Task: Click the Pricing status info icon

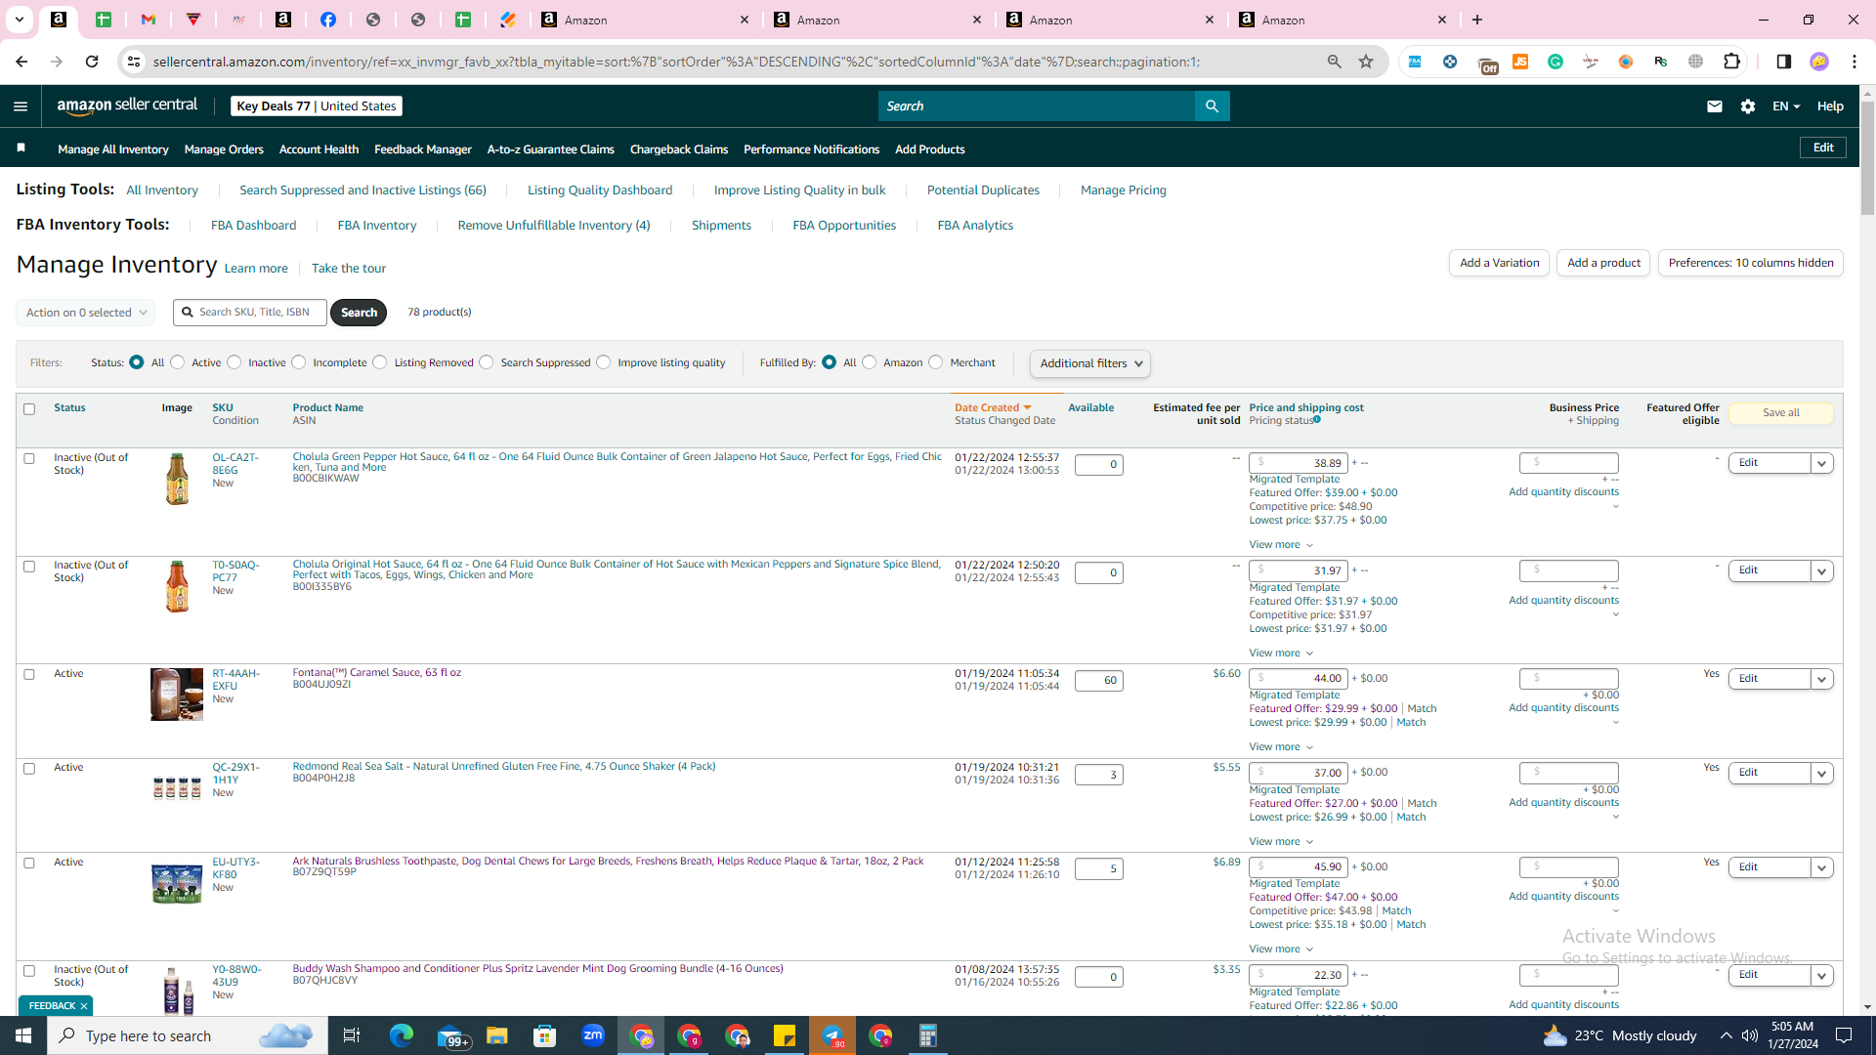Action: [1317, 420]
